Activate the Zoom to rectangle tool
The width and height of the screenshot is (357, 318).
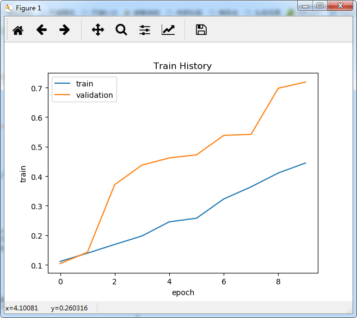coord(121,30)
